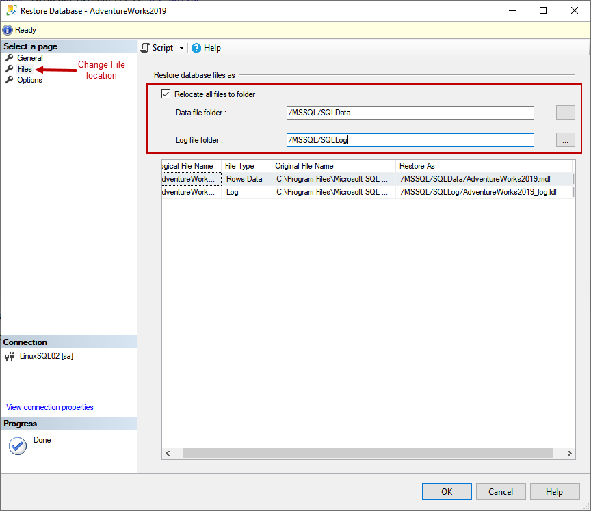Image resolution: width=591 pixels, height=511 pixels.
Task: Click in the Log file folder field
Action: pos(410,140)
